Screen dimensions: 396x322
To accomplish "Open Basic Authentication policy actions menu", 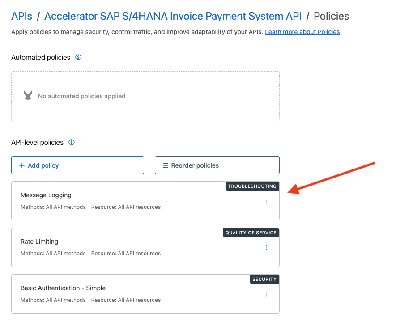I will 267,294.
